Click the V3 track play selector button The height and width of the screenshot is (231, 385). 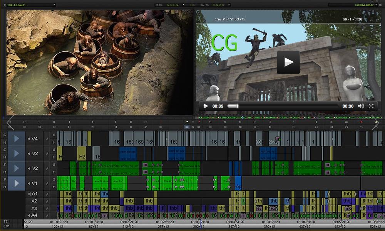coord(17,153)
